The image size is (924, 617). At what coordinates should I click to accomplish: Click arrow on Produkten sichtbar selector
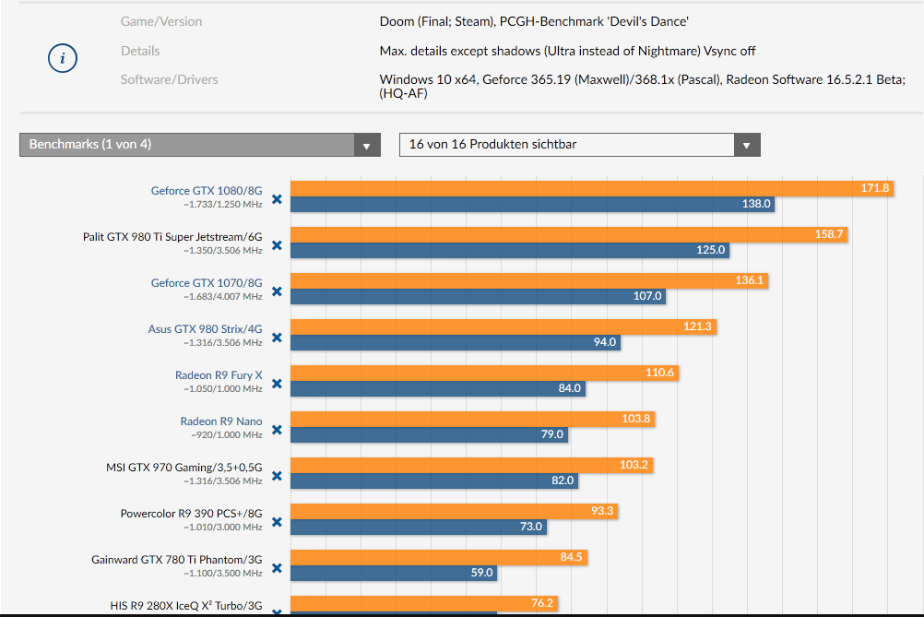747,145
